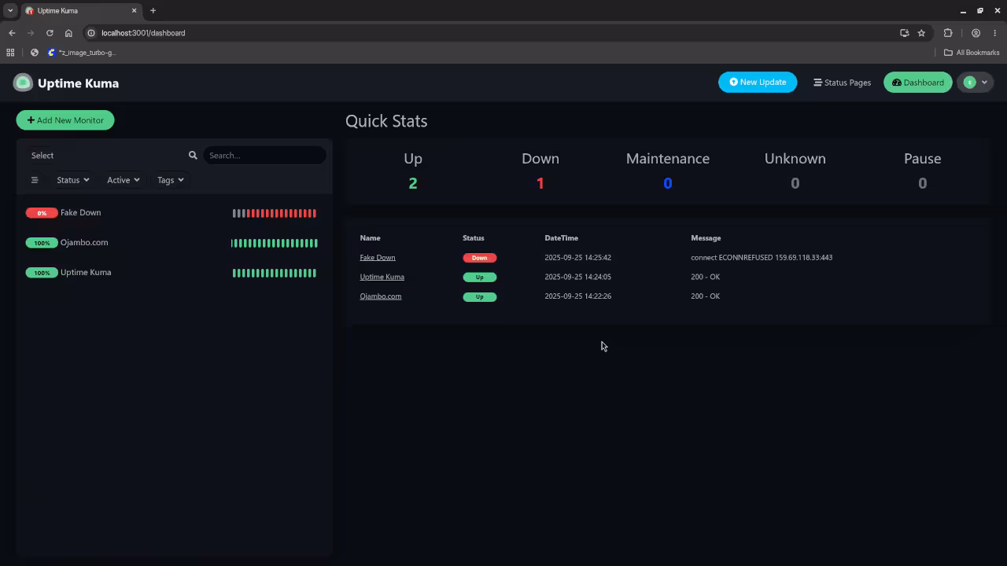This screenshot has width=1007, height=566.
Task: Click the address bar URL localhost:3001/dashboard
Action: pos(143,33)
